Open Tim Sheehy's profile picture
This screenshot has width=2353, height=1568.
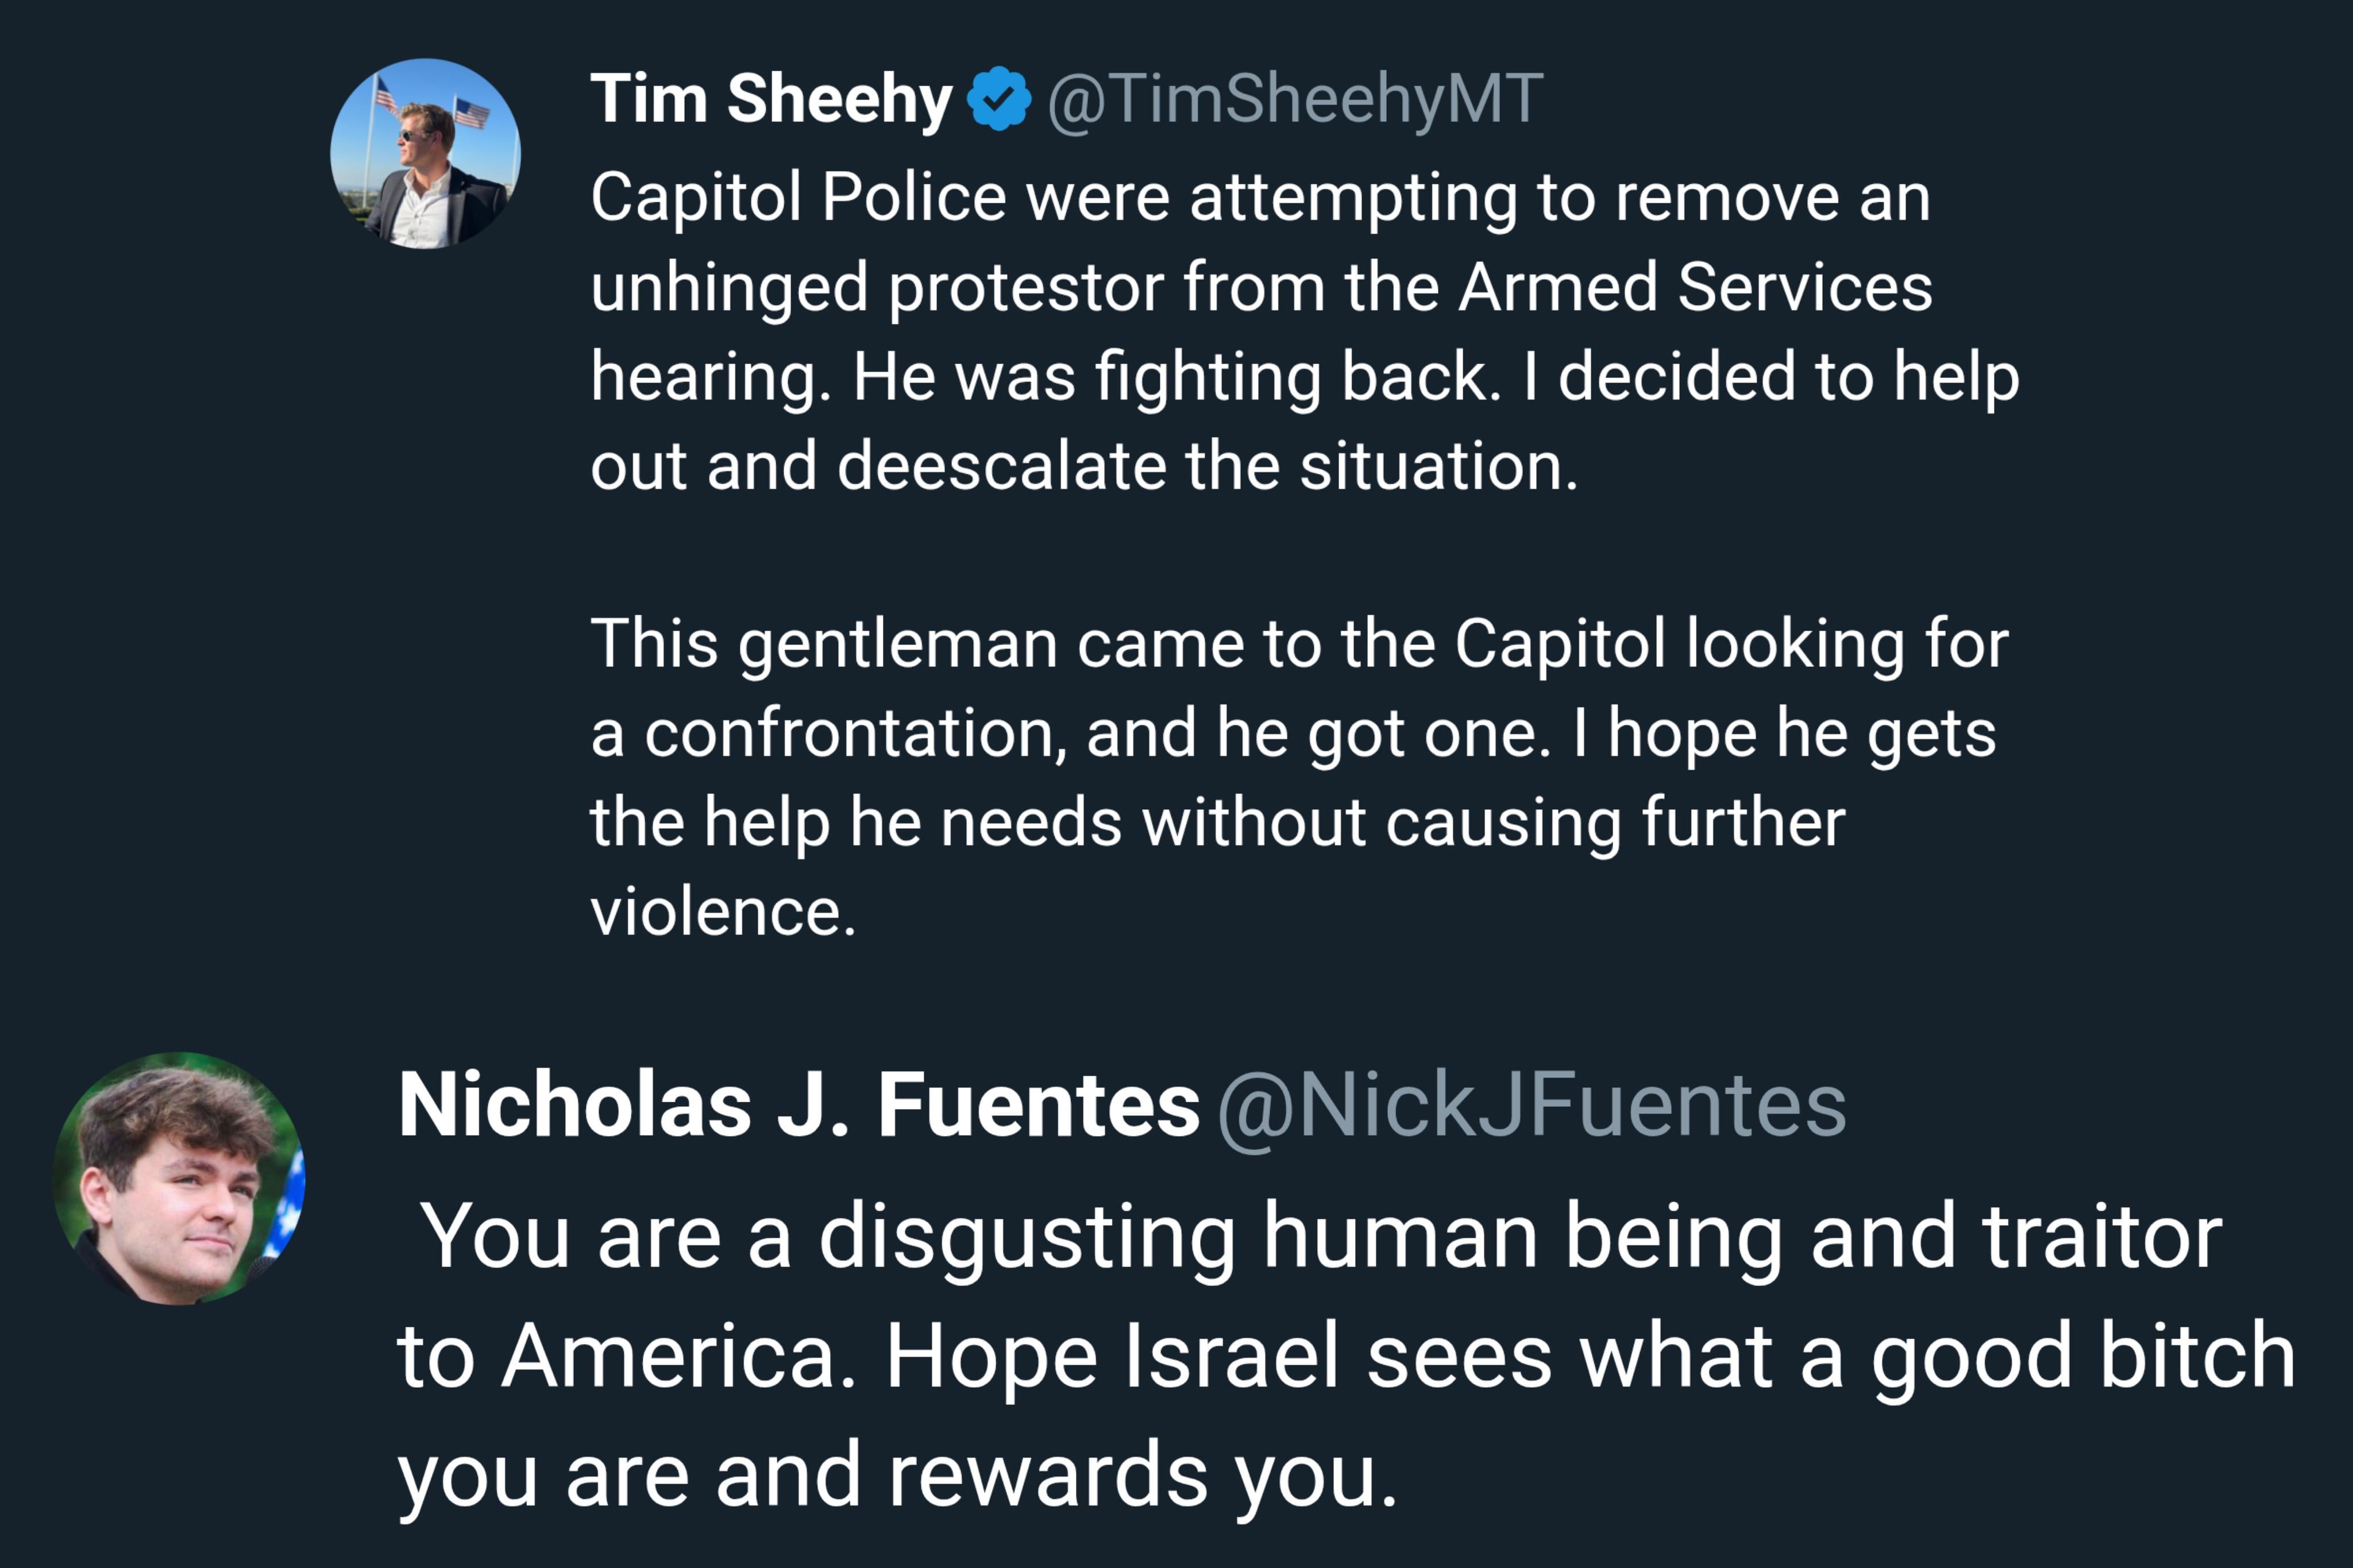(x=425, y=153)
